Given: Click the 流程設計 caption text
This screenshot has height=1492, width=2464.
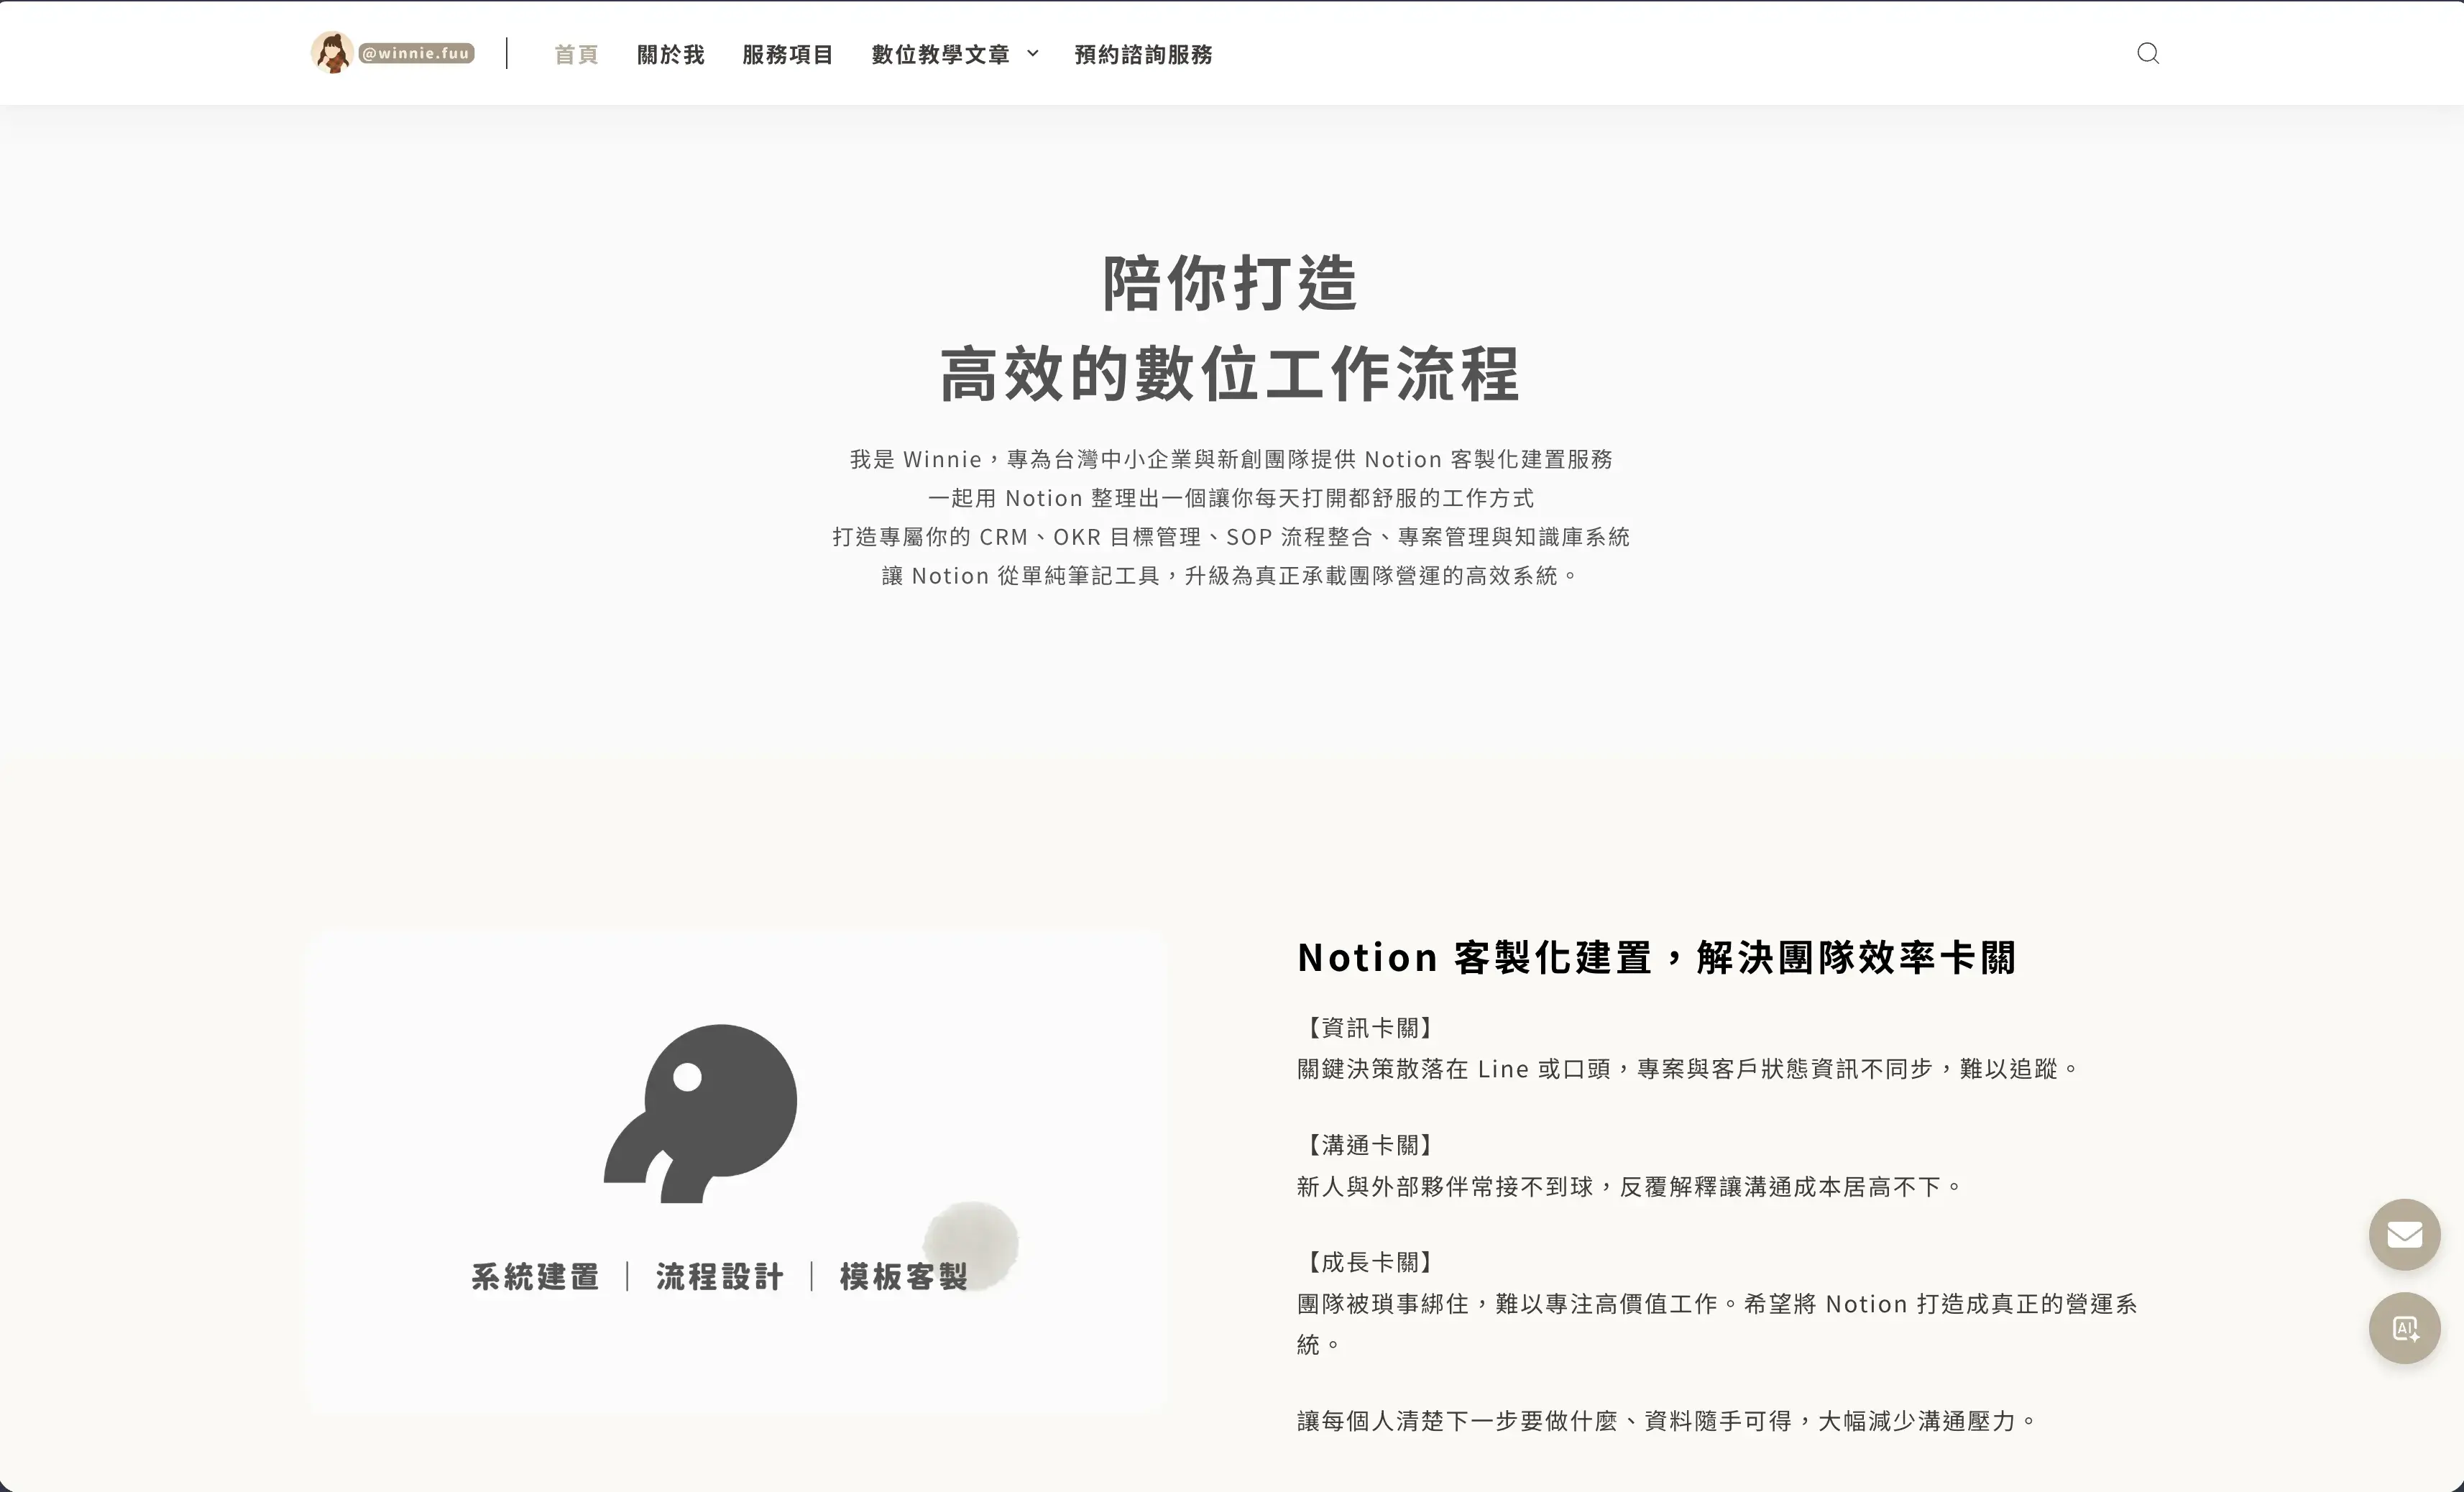Looking at the screenshot, I should pyautogui.click(x=719, y=1276).
